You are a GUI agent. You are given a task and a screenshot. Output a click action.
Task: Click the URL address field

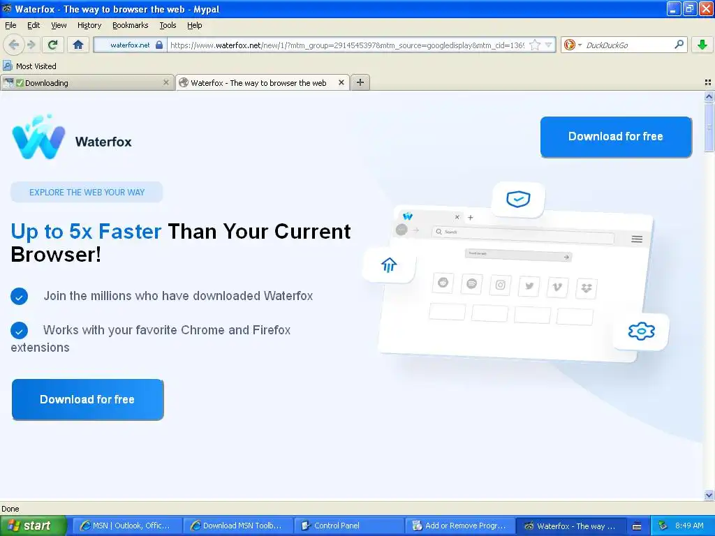coord(346,45)
